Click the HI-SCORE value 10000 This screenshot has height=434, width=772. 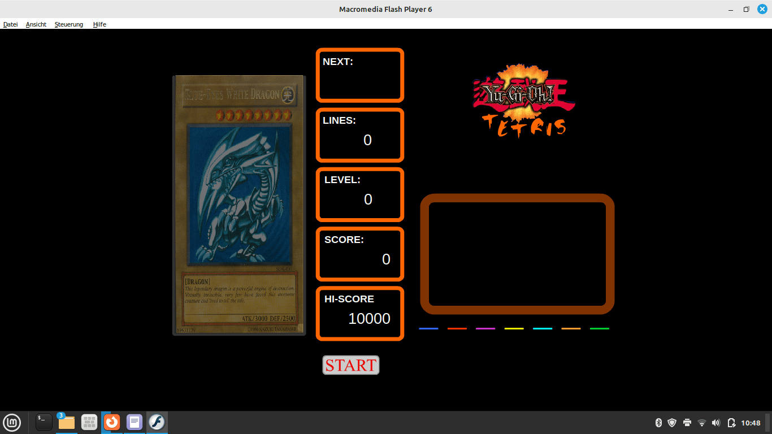click(x=369, y=319)
